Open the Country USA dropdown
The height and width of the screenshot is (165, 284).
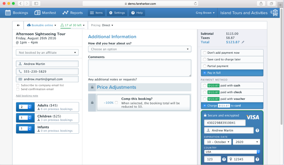[x=232, y=152]
